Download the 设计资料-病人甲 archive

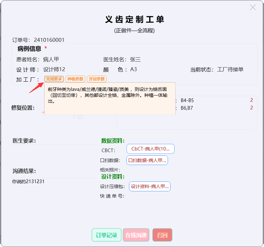[149, 186]
